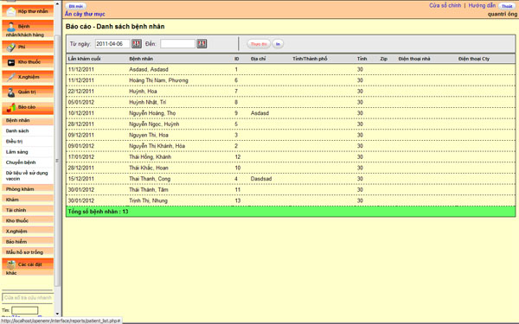Expand the Bảo hiểm report section
Image resolution: width=519 pixels, height=324 pixels.
[x=28, y=242]
